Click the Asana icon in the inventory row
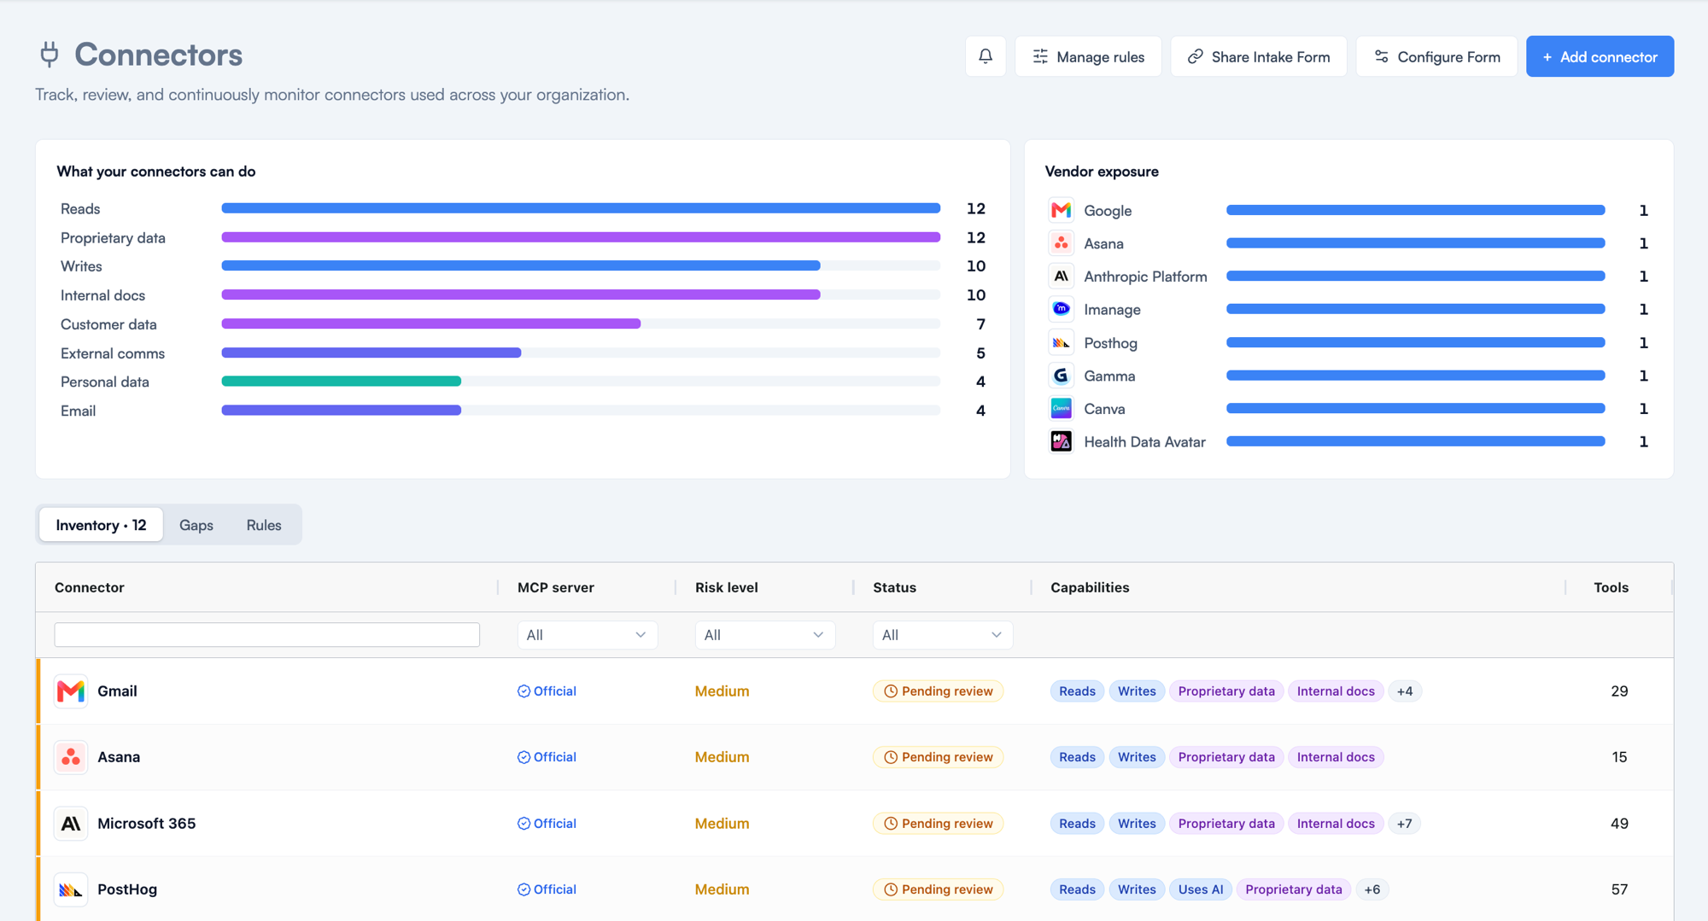Image resolution: width=1708 pixels, height=921 pixels. coord(71,757)
